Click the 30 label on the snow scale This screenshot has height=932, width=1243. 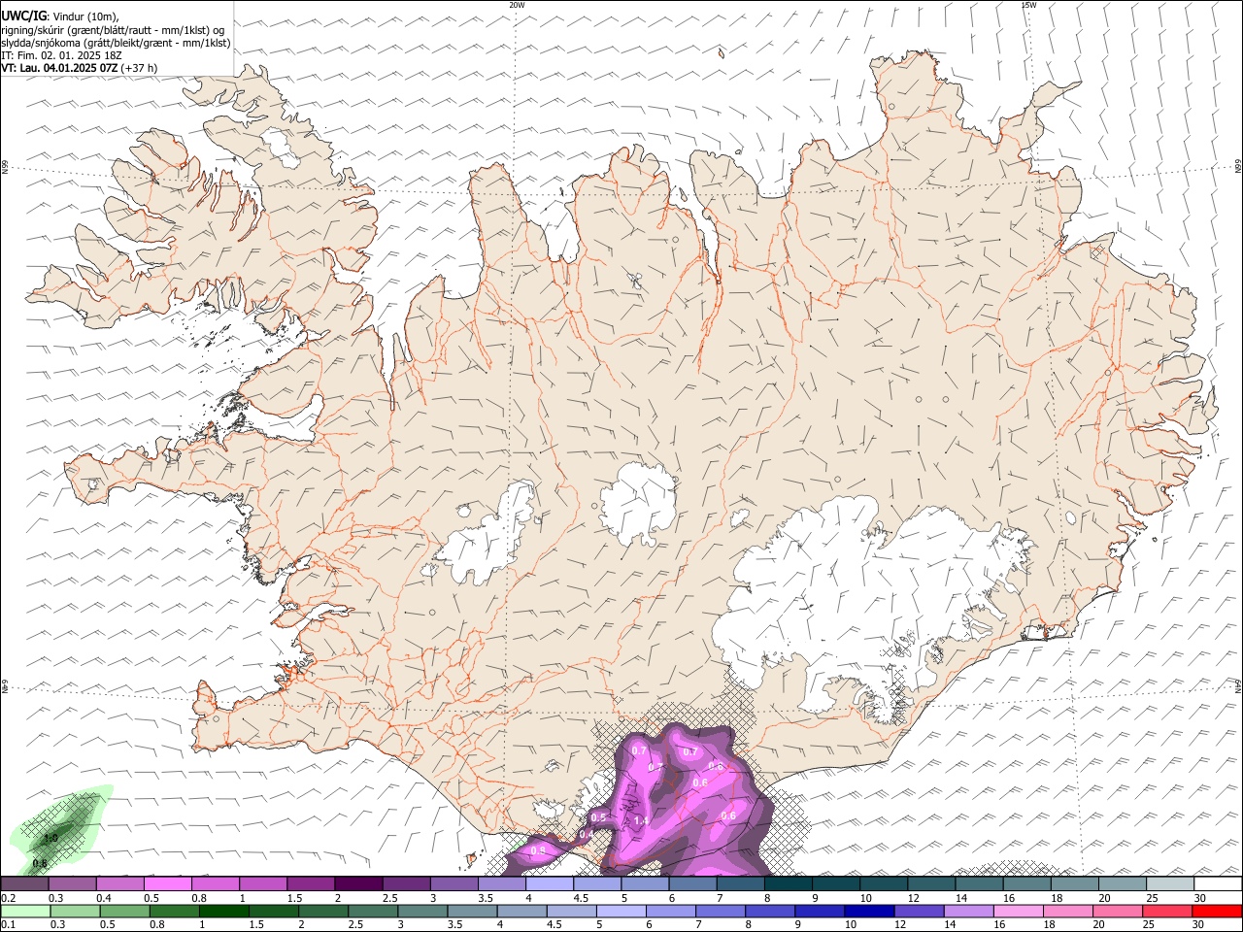click(1200, 898)
